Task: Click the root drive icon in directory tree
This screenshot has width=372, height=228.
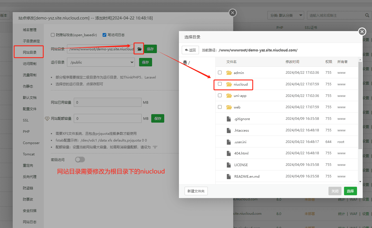Action: pos(185,62)
